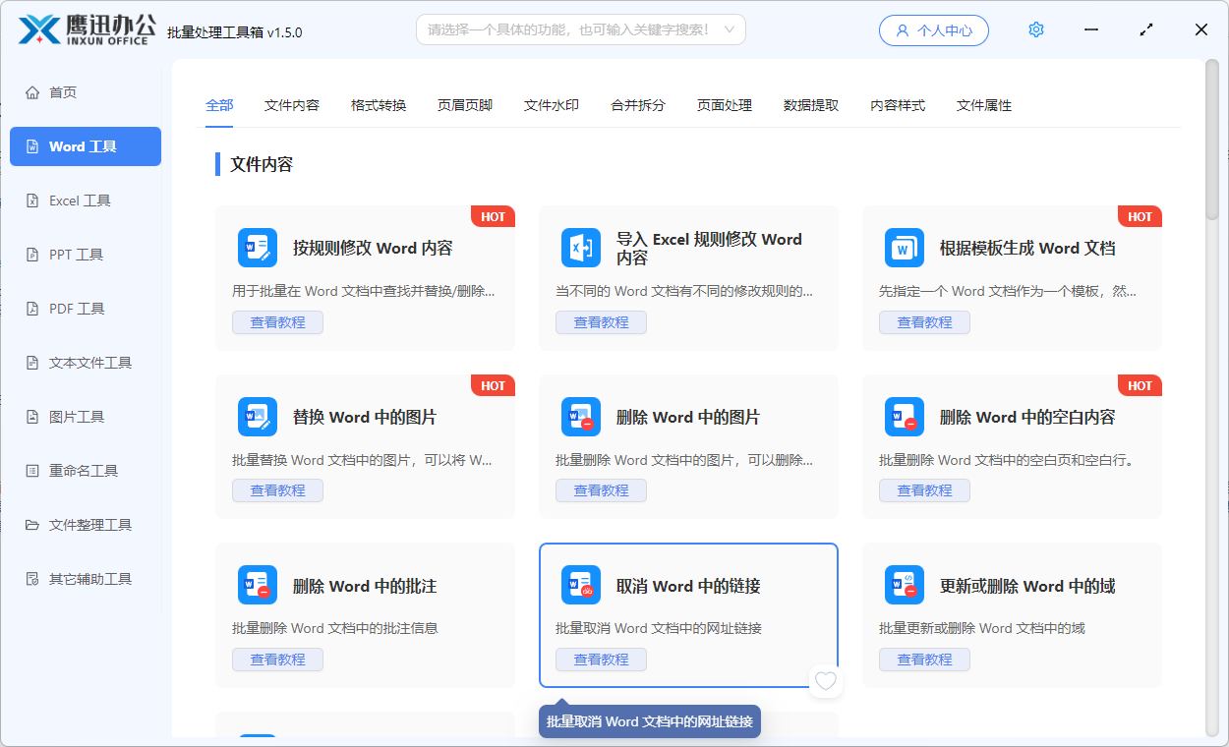Open the 删除 Word 中的批注 tool icon
The height and width of the screenshot is (747, 1229).
coord(258,585)
